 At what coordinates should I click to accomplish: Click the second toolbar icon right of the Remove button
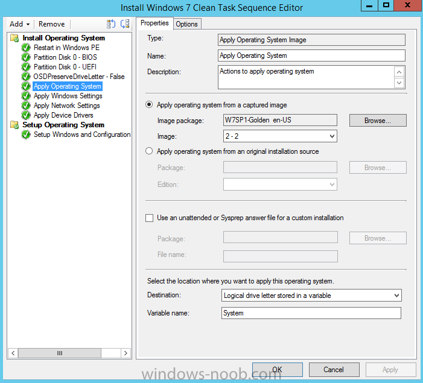tap(125, 24)
